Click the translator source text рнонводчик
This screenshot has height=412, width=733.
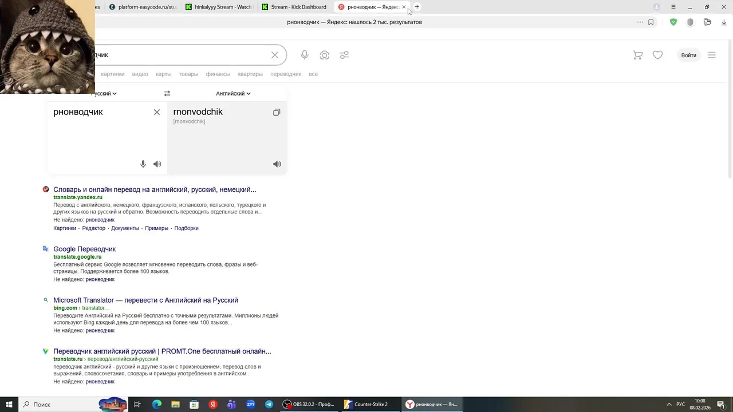pyautogui.click(x=78, y=112)
